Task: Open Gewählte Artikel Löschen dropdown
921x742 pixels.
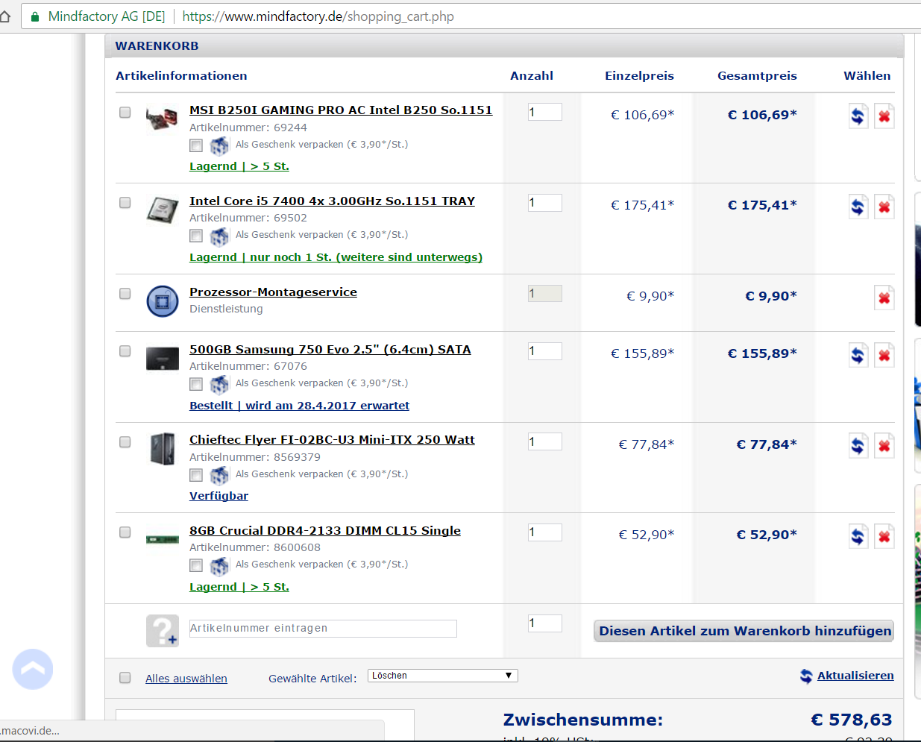Action: [442, 676]
